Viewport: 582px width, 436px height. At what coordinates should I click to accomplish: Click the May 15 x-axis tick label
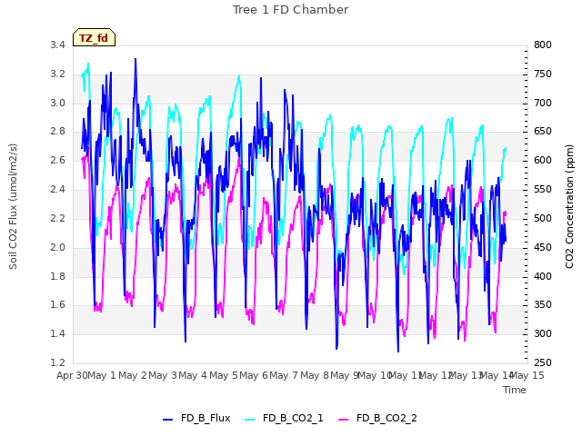[x=527, y=375]
